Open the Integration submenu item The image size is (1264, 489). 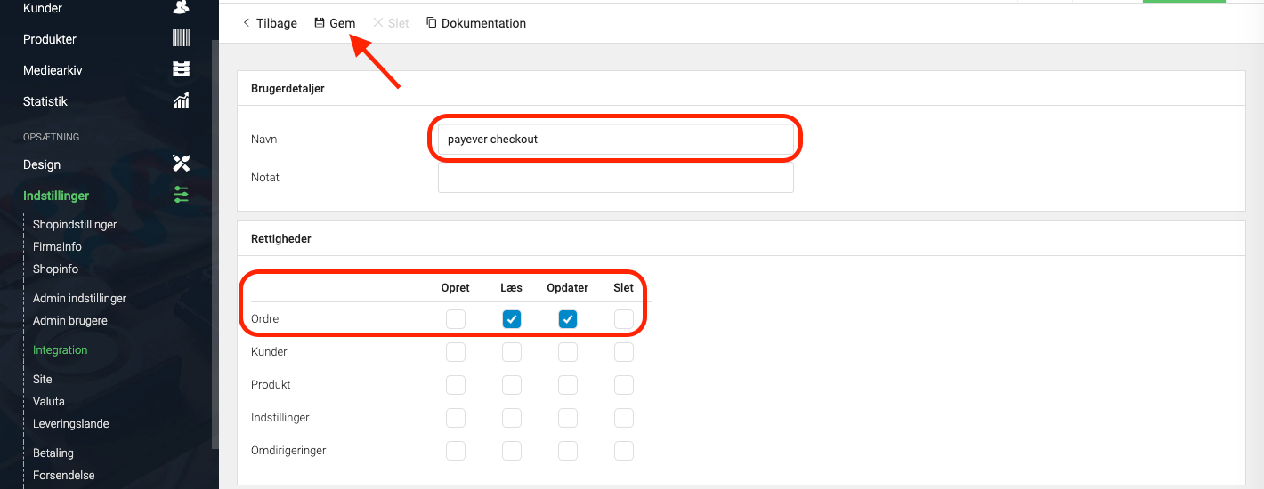tap(61, 349)
